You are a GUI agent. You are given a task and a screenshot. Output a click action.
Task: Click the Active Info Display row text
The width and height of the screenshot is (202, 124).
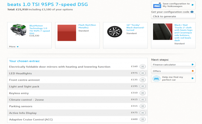(23, 113)
